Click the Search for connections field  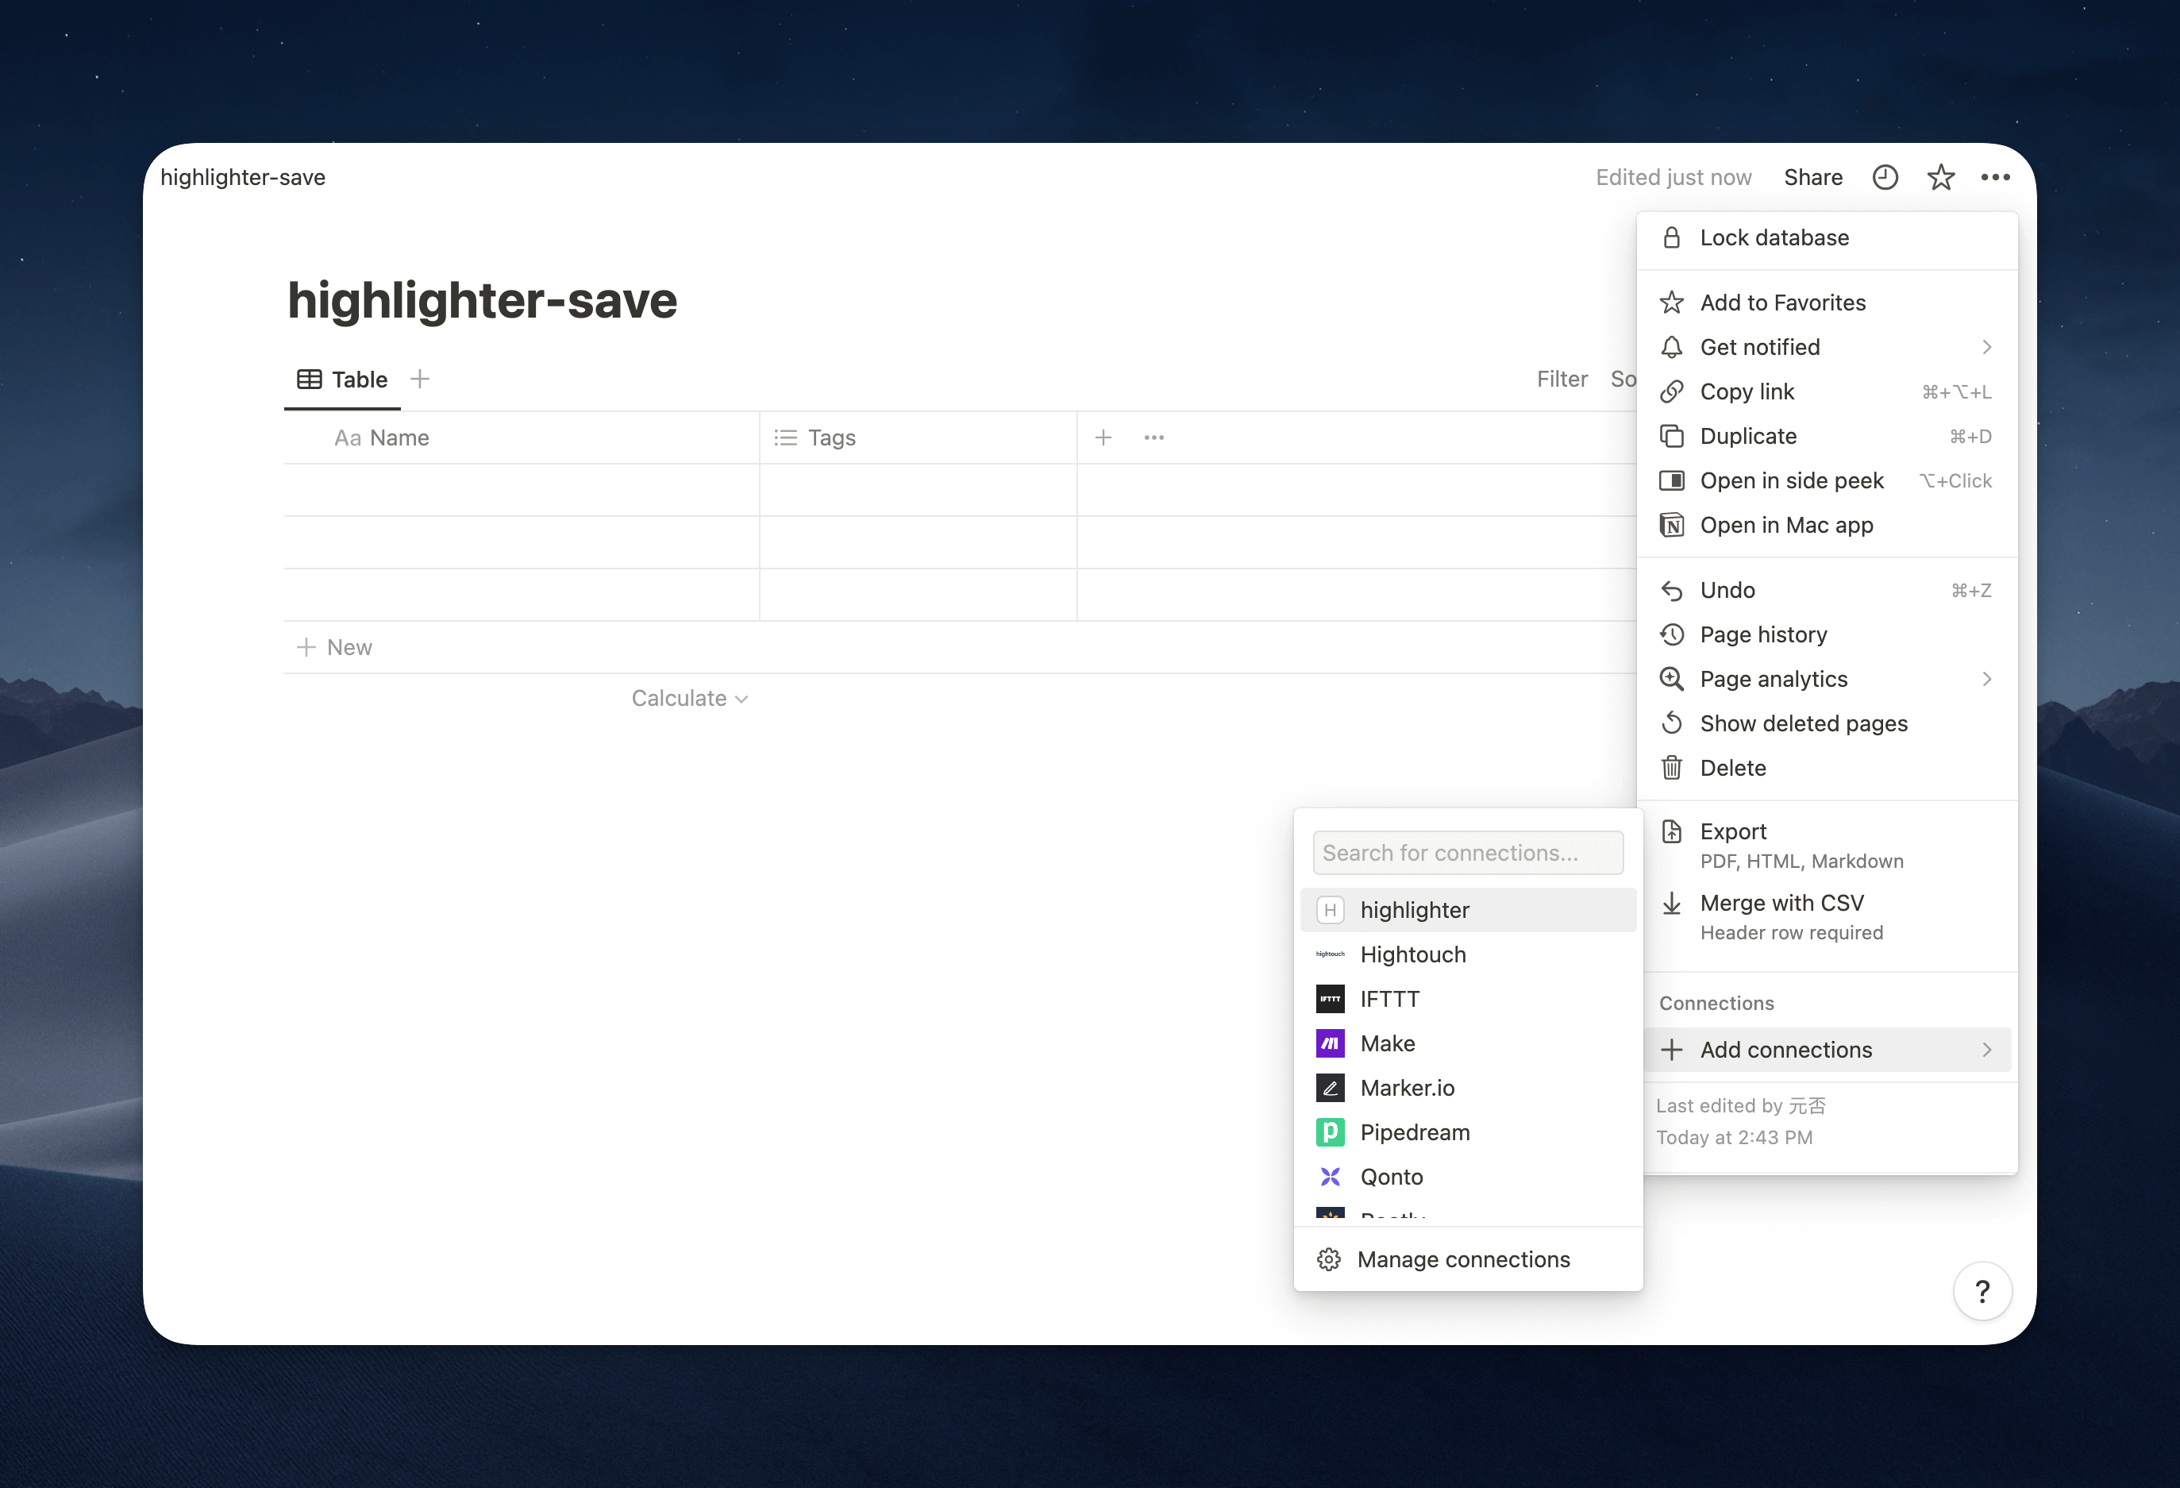pos(1467,853)
